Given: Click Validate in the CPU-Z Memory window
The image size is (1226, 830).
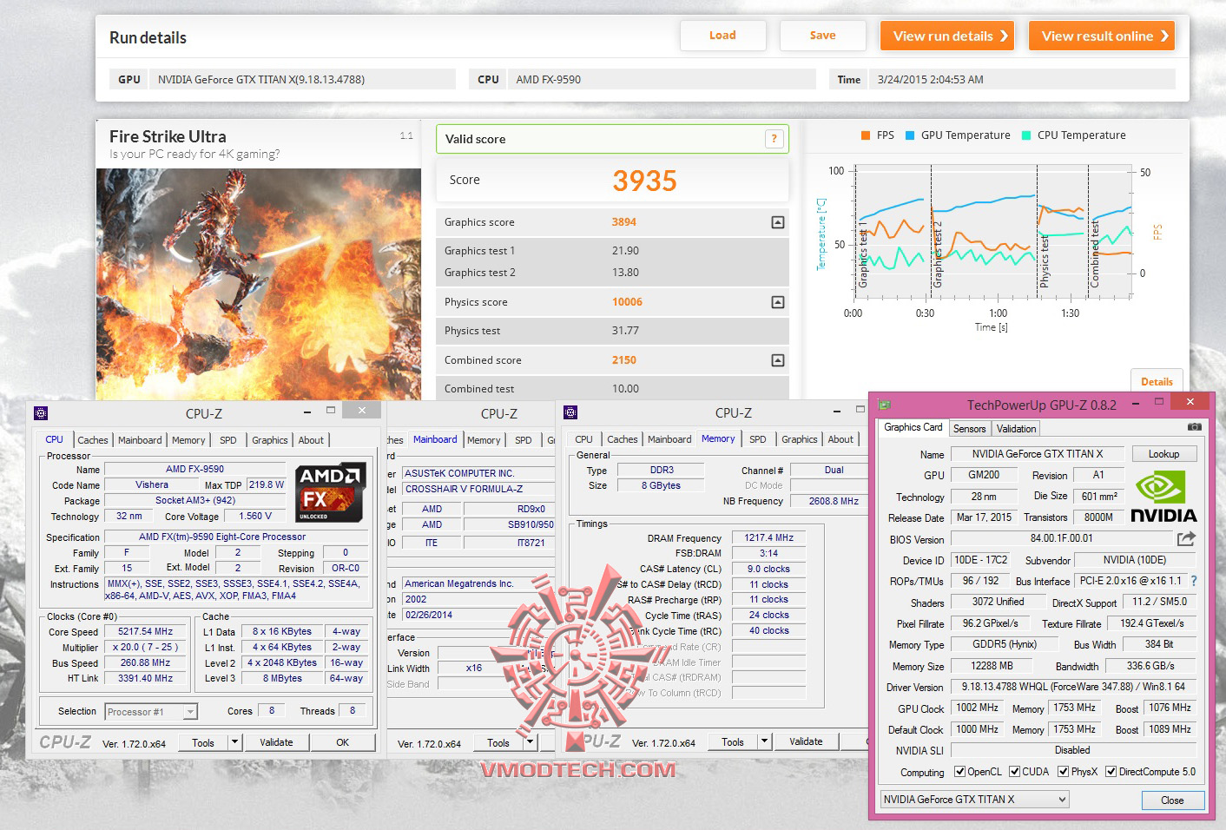Looking at the screenshot, I should point(806,741).
